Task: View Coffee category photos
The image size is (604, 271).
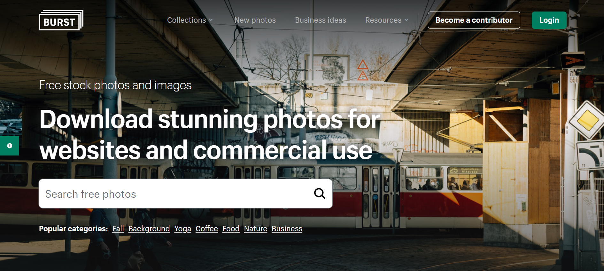Action: click(x=207, y=229)
